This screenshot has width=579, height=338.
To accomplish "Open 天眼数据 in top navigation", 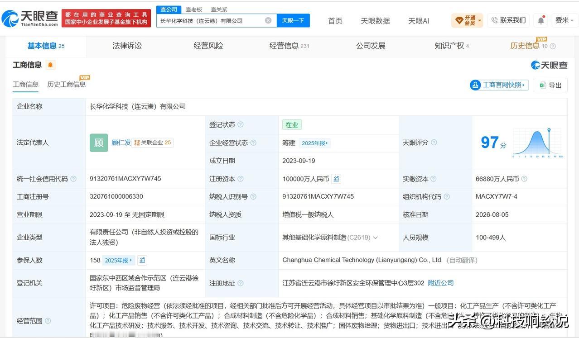I will tap(375, 21).
